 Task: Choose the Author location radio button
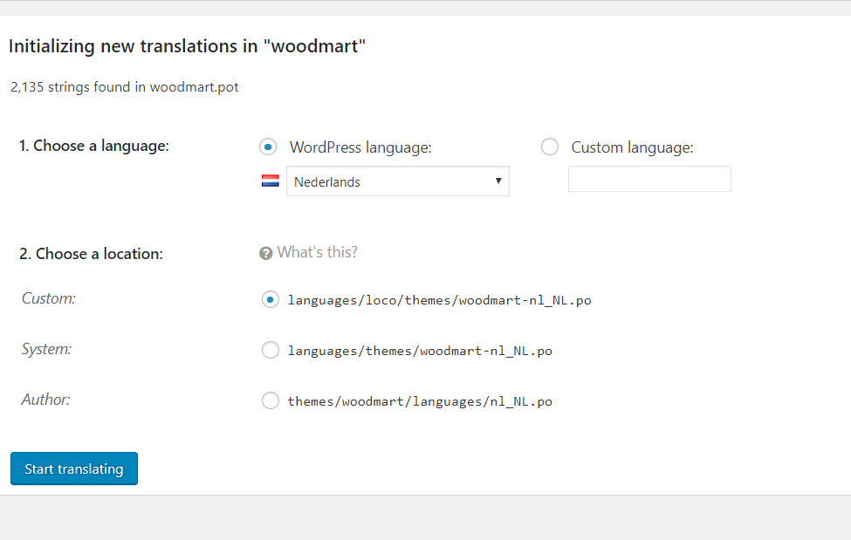tap(270, 401)
